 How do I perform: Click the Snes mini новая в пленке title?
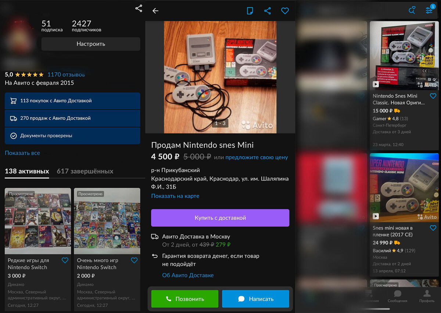tap(392, 232)
